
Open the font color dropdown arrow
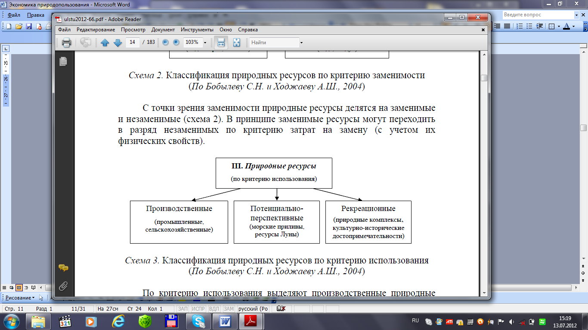pos(574,26)
